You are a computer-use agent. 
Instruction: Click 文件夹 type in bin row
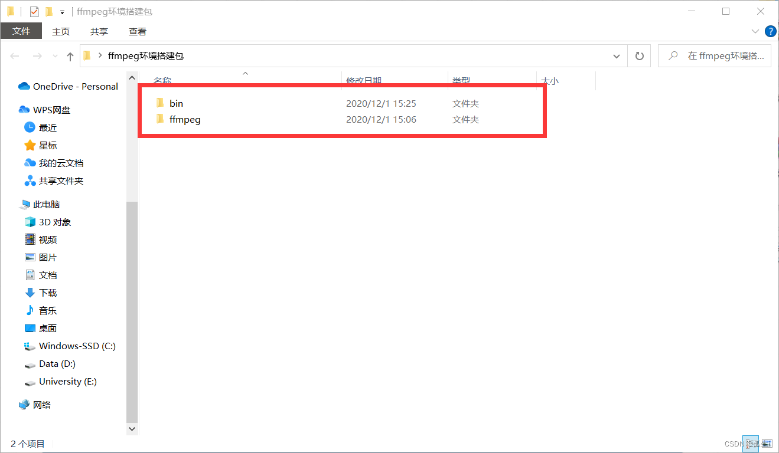(465, 103)
